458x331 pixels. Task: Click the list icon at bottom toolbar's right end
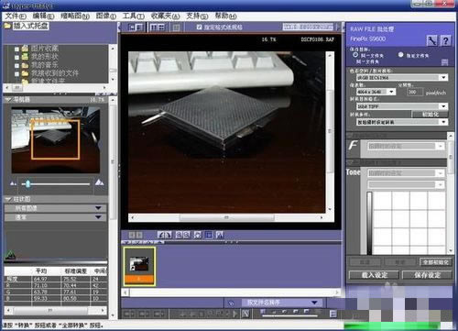[x=333, y=314]
